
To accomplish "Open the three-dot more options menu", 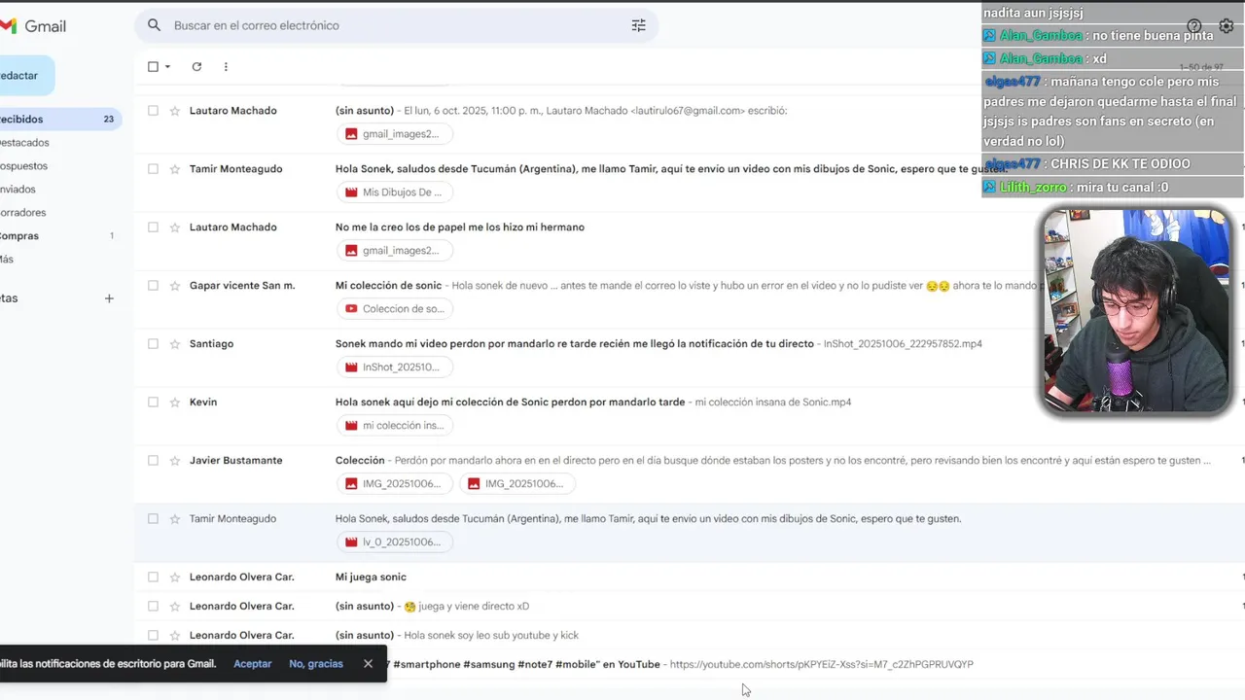I will 226,67.
